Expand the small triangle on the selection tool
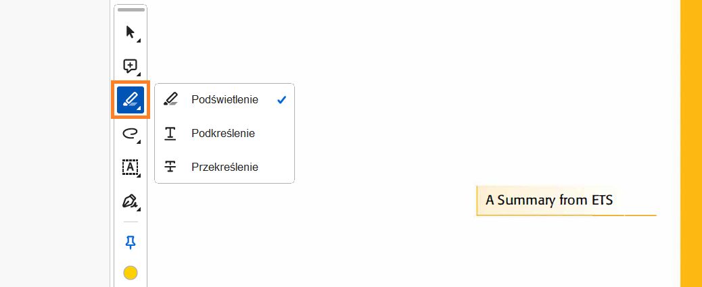Viewport: 702px width, 287px height. coord(139,41)
